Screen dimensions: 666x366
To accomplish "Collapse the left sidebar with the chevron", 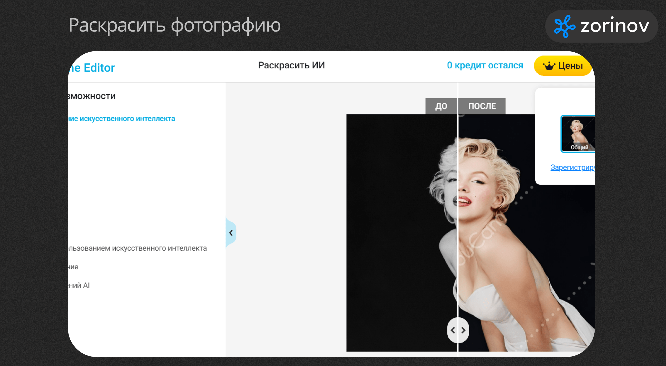I will click(x=231, y=233).
